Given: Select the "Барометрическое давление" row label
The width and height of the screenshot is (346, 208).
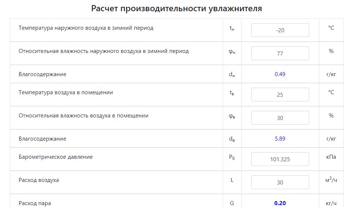Looking at the screenshot, I should [x=56, y=157].
